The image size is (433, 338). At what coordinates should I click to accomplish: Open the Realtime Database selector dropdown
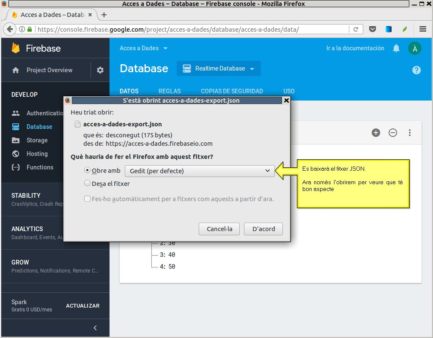[219, 68]
